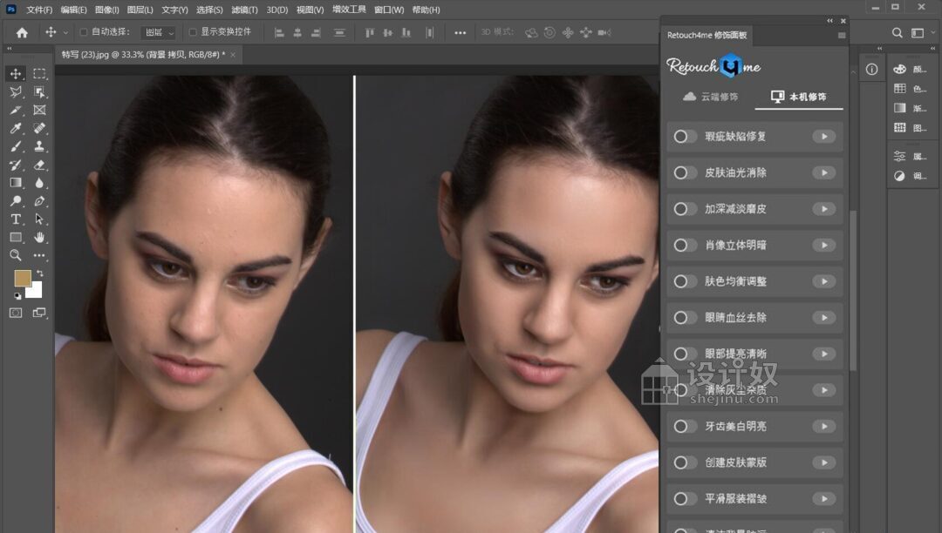Toggle 创建皮肤蒙版 switch

pos(685,462)
